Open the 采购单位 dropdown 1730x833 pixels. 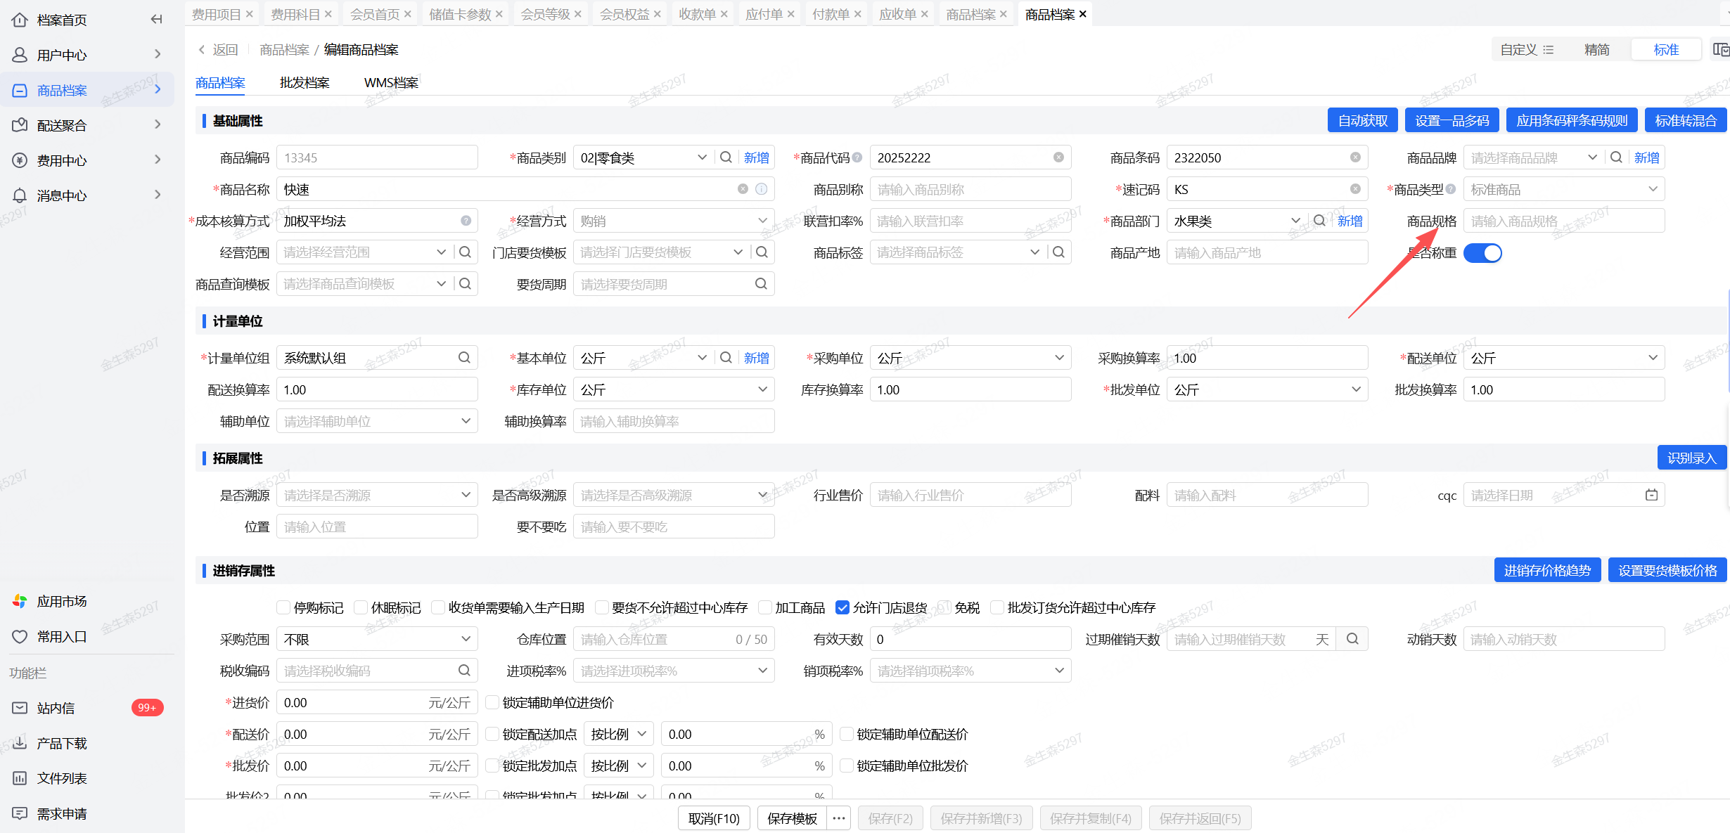click(x=970, y=358)
